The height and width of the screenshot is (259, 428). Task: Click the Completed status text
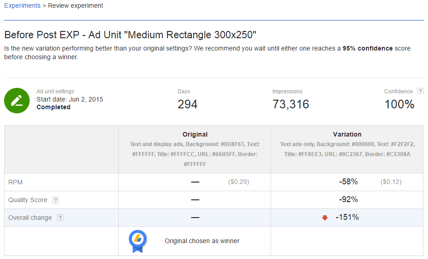click(53, 107)
